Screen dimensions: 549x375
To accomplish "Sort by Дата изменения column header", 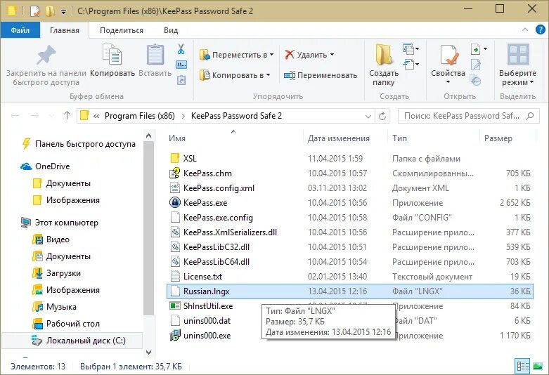I will [339, 138].
